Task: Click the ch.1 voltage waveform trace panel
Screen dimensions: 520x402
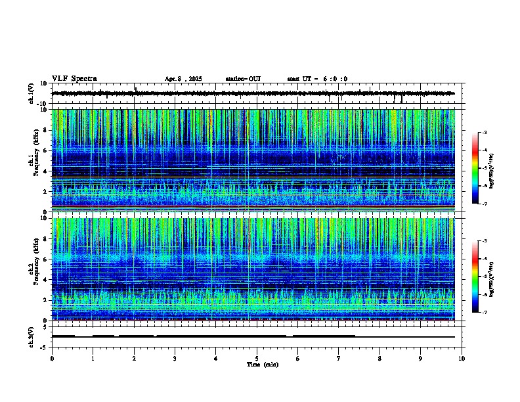Action: click(257, 93)
